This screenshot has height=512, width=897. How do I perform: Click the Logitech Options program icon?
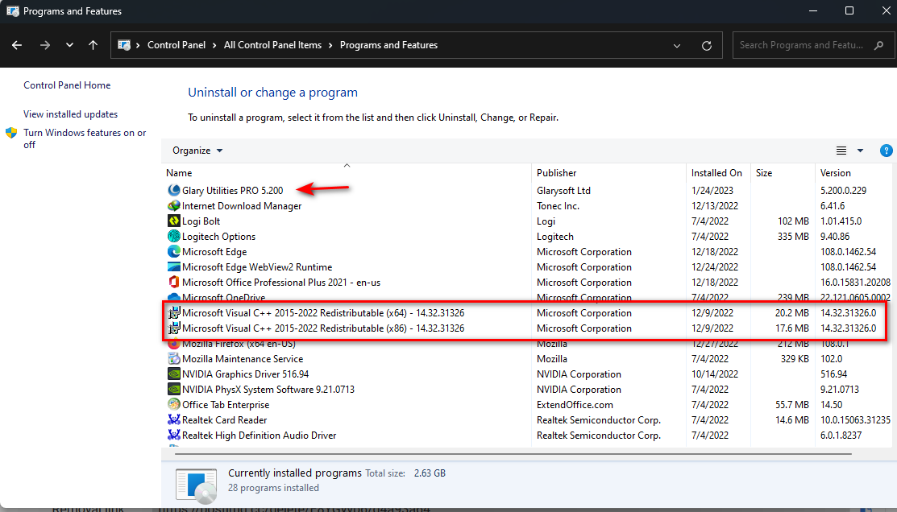pos(174,236)
